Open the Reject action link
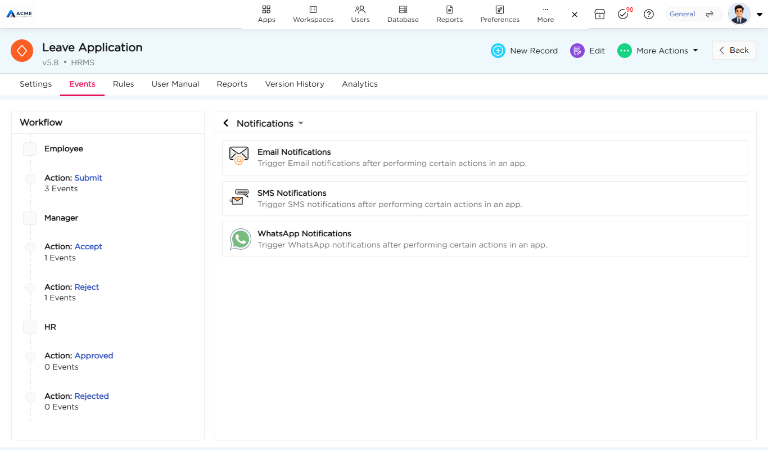 (x=87, y=287)
